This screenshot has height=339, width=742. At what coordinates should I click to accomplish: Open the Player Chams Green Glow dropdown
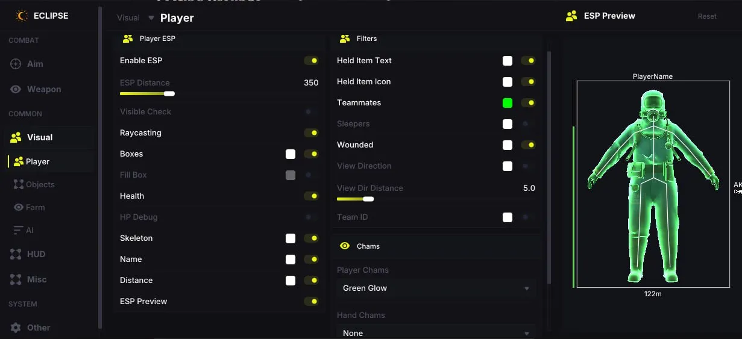click(436, 288)
